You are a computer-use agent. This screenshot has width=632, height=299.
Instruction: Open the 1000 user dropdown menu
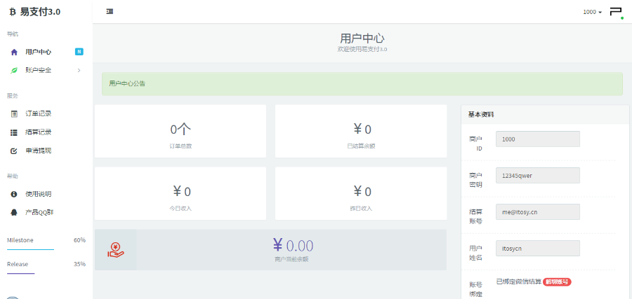(592, 12)
